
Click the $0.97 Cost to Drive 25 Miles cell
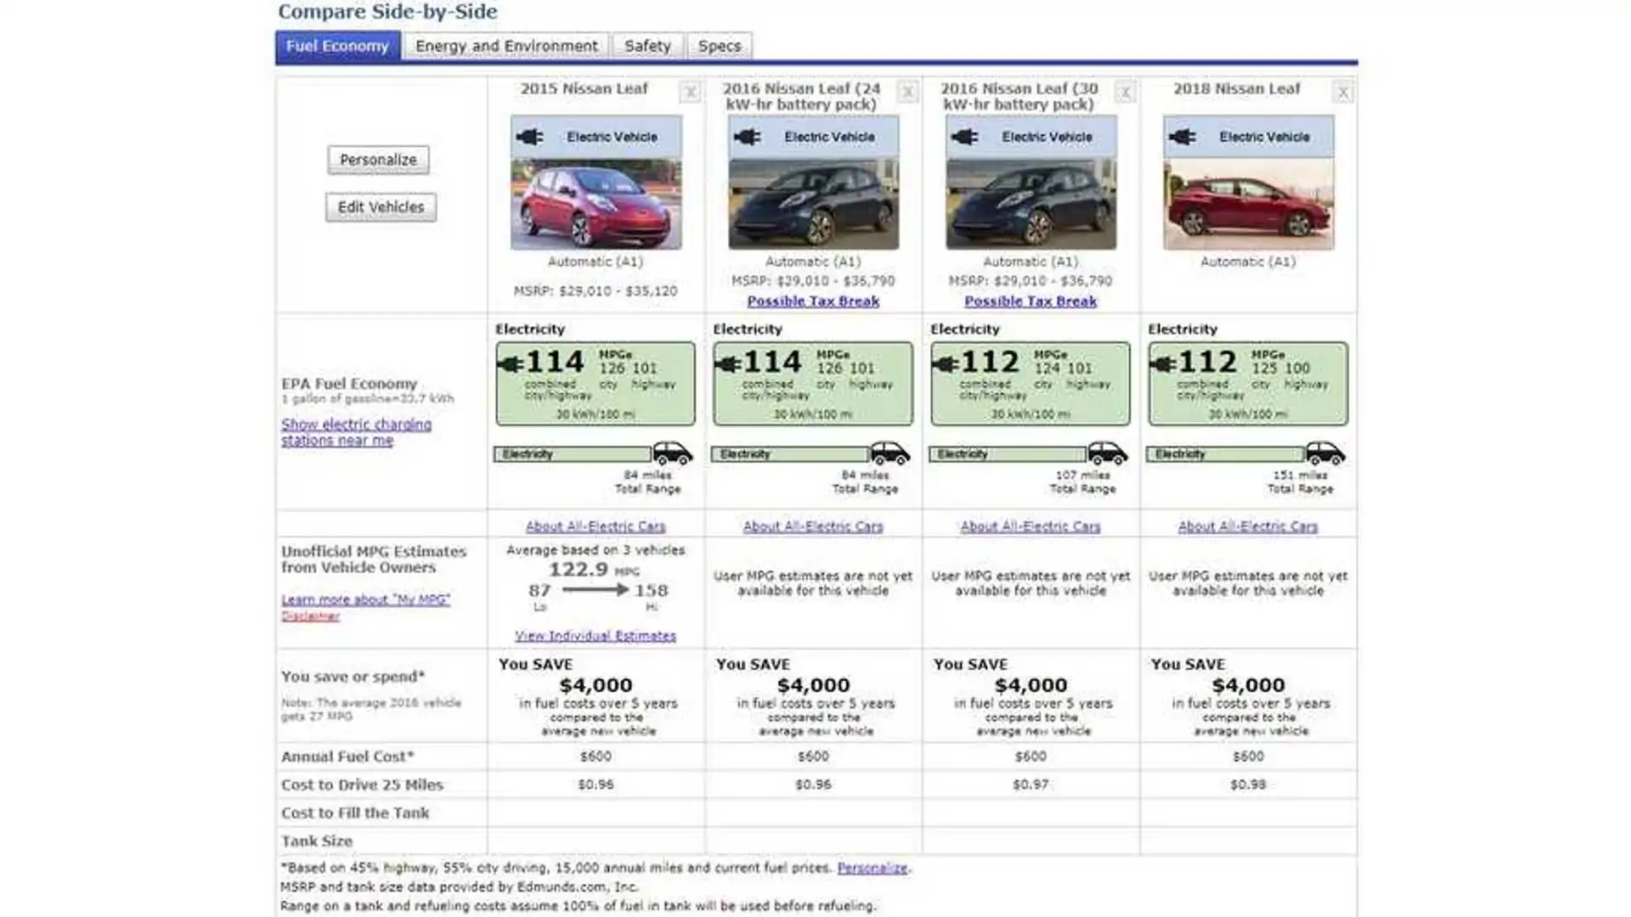1030,785
